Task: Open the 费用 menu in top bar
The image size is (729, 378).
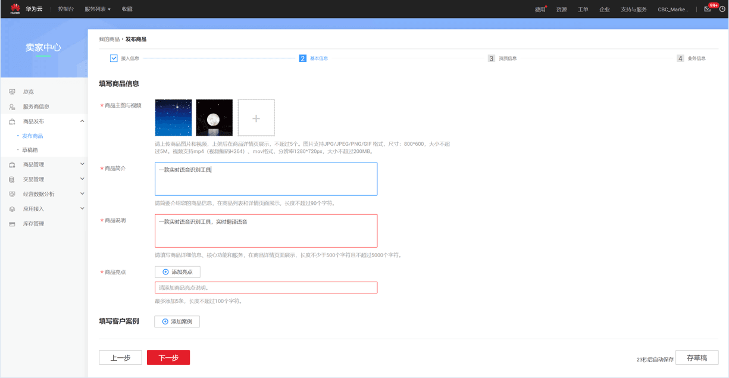Action: [x=540, y=10]
